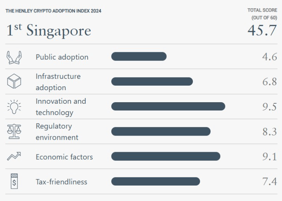Click the 7.4 tax-friendliness score value
The width and height of the screenshot is (282, 201).
click(x=269, y=182)
